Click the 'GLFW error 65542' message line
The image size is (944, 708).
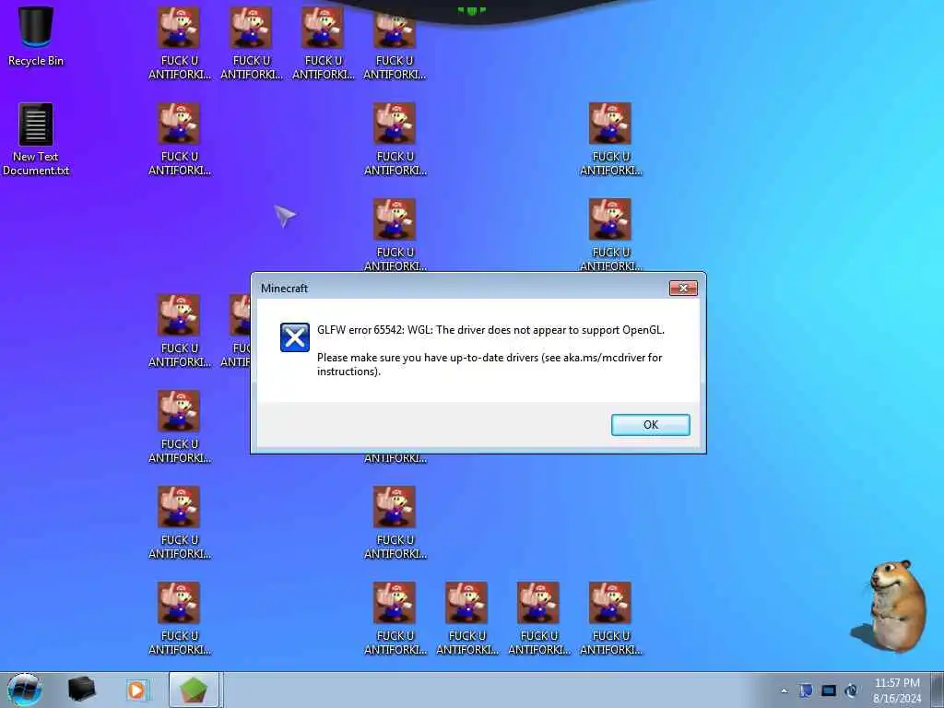[490, 330]
